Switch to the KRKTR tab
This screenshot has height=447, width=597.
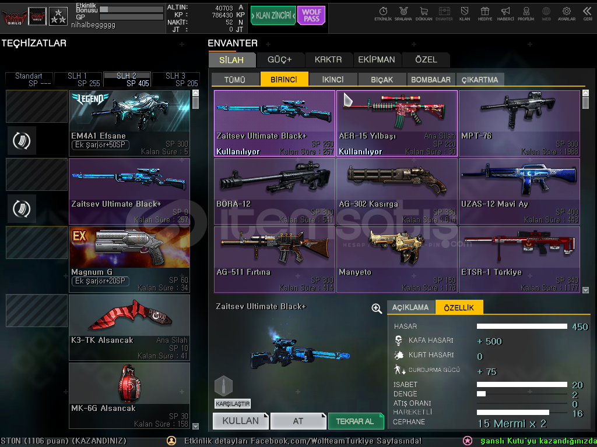click(328, 60)
